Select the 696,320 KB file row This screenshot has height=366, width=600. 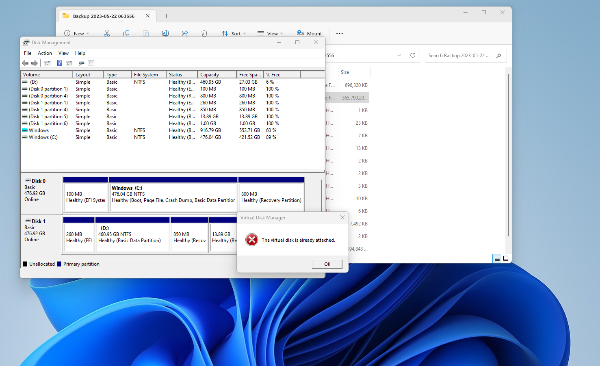click(347, 85)
